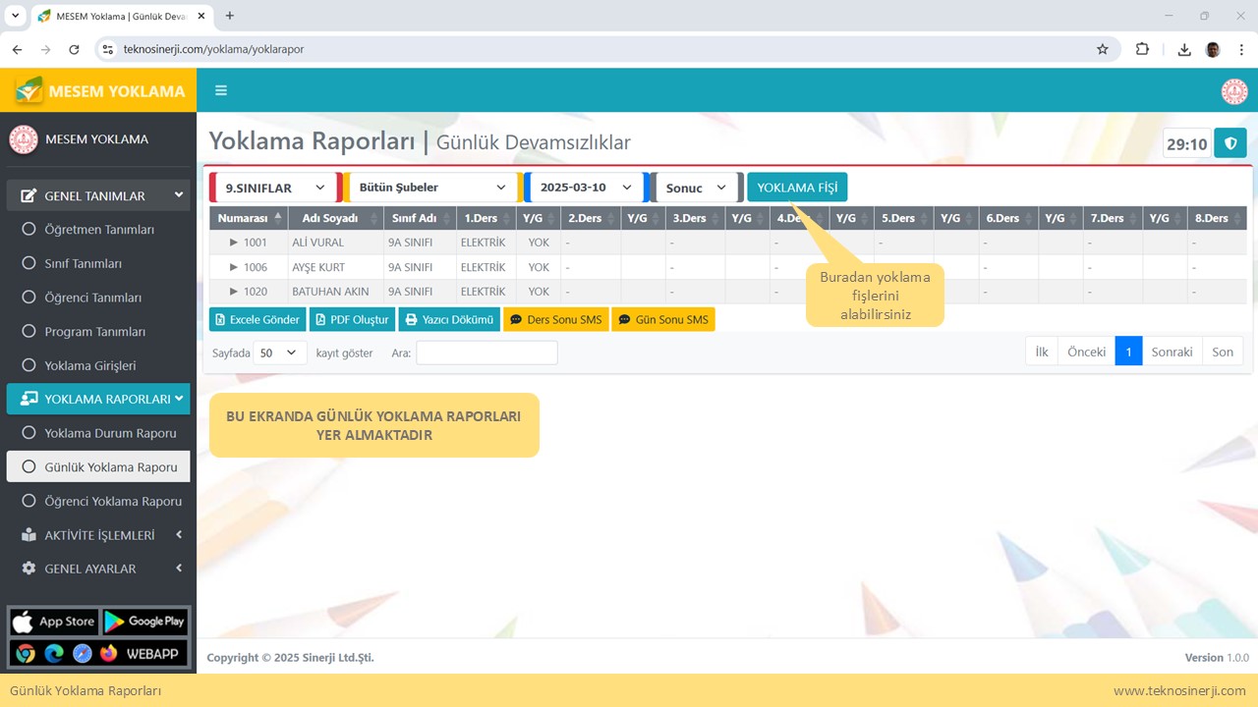Send Ders Sonu SMS message

pos(555,320)
